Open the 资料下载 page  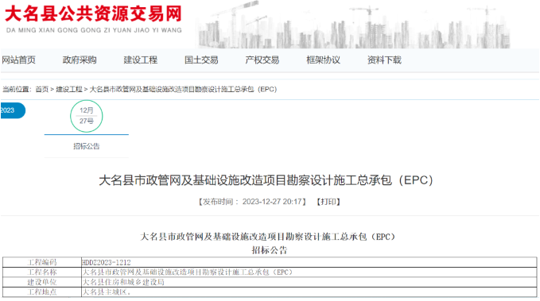[x=384, y=60]
